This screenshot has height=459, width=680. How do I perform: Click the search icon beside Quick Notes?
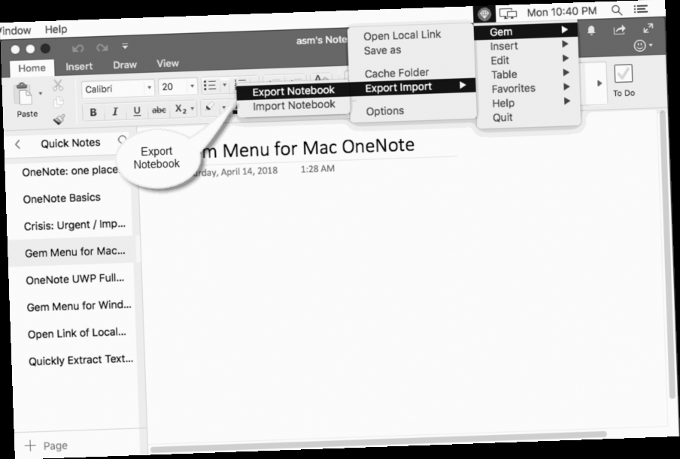pos(123,140)
